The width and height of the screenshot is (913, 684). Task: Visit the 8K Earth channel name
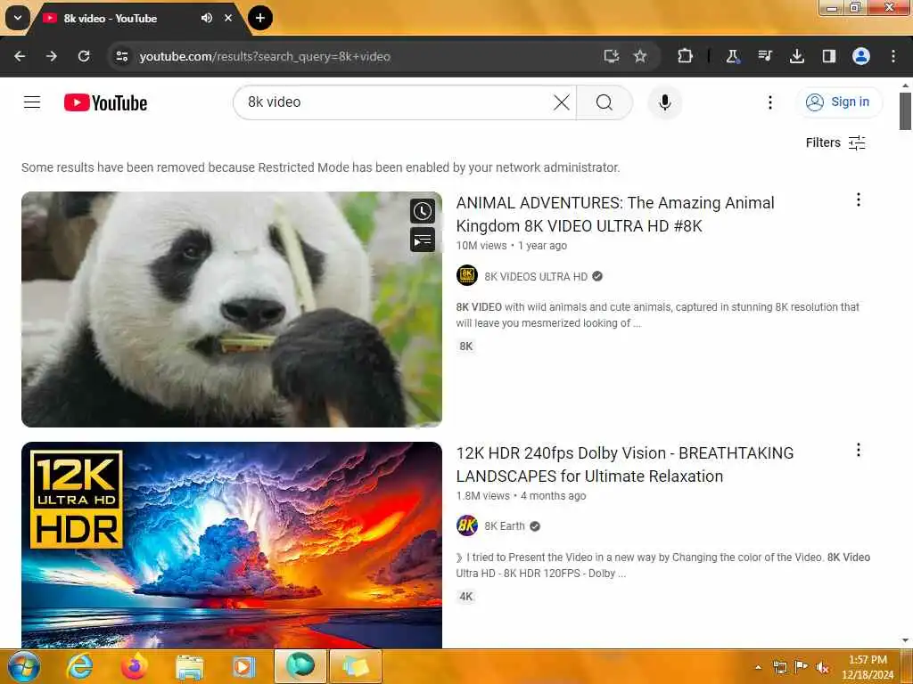[505, 525]
